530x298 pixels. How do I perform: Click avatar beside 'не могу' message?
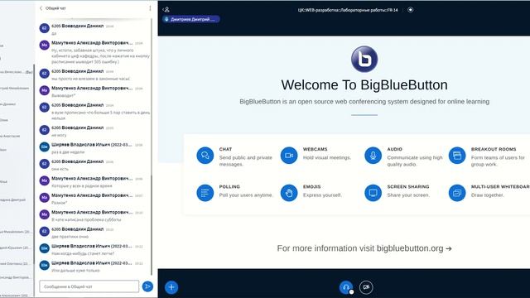[x=44, y=130]
